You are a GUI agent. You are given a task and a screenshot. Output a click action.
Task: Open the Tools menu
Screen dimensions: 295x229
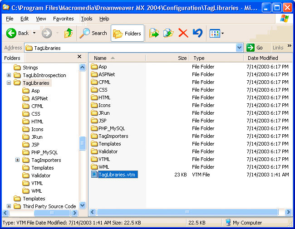pos(87,19)
